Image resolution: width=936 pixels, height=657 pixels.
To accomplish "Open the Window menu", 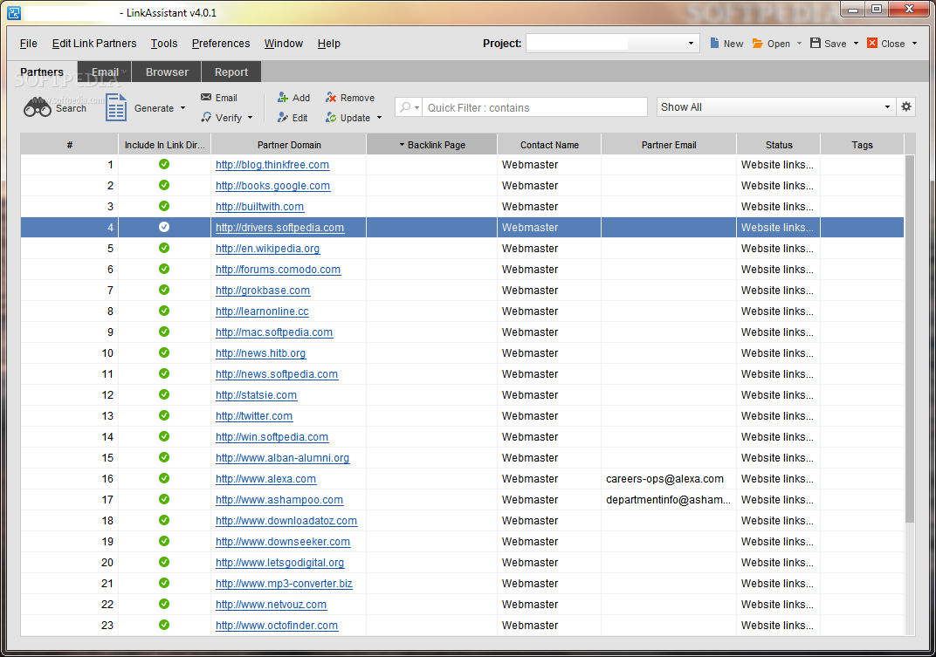I will [284, 43].
